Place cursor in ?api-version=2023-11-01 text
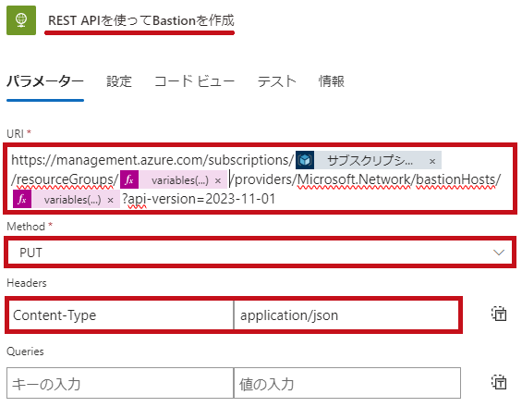This screenshot has width=522, height=407. coord(199,199)
